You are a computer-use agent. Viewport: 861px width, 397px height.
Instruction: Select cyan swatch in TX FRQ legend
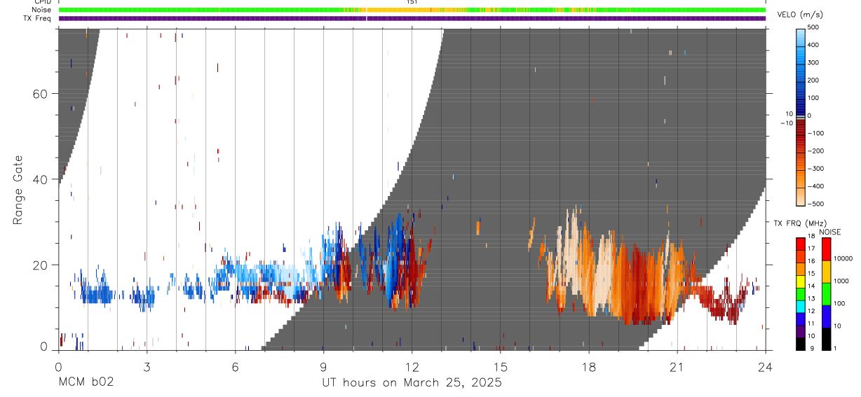point(800,307)
